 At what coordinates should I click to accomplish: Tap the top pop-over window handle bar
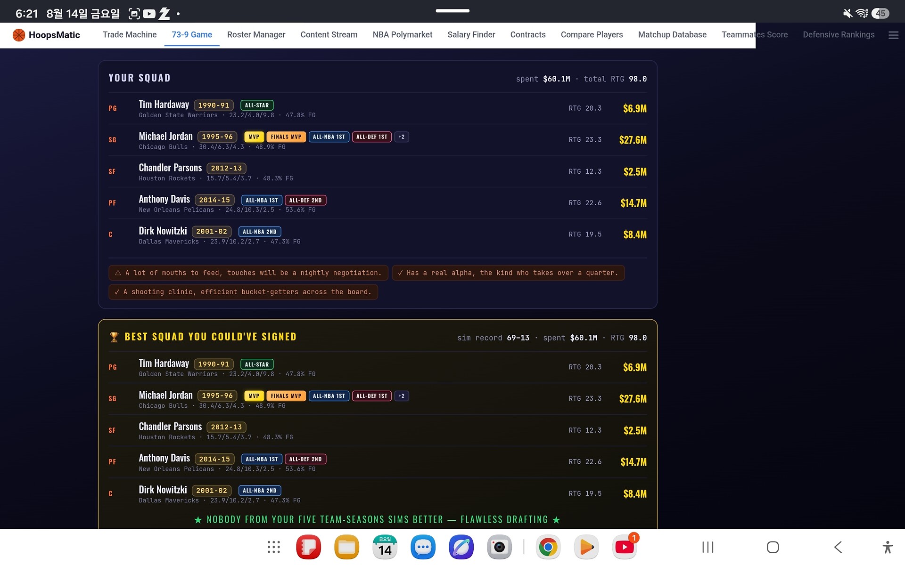tap(452, 11)
